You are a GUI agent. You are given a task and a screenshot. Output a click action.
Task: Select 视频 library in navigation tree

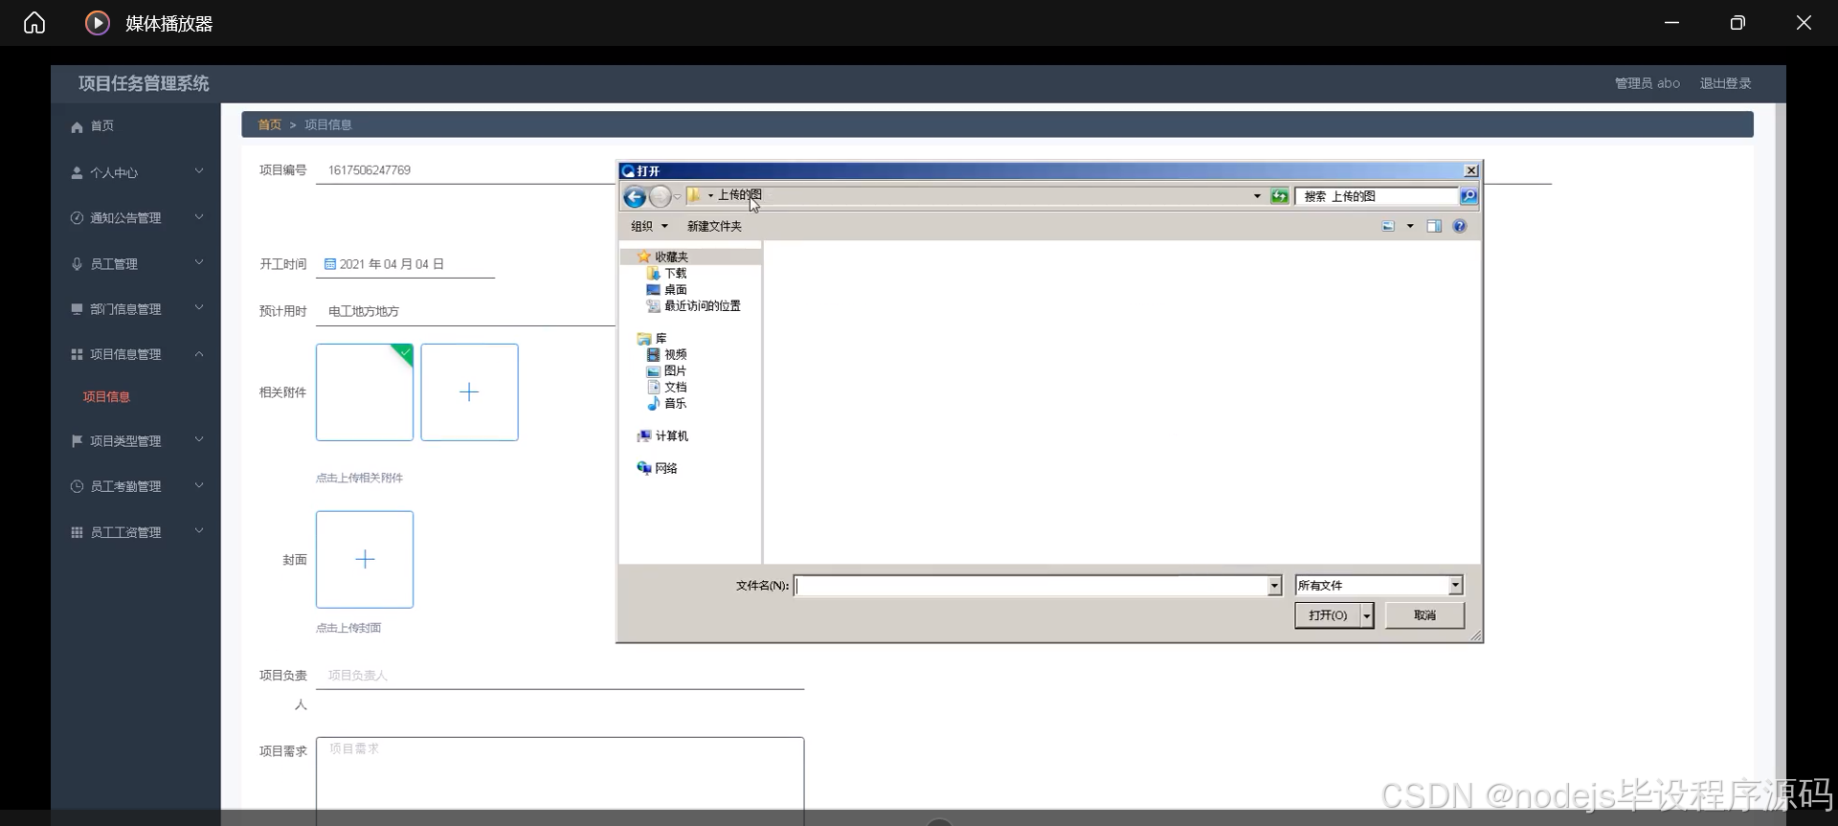point(667,355)
